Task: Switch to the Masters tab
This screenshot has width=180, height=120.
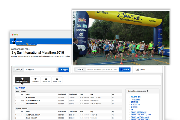Action: (57, 80)
